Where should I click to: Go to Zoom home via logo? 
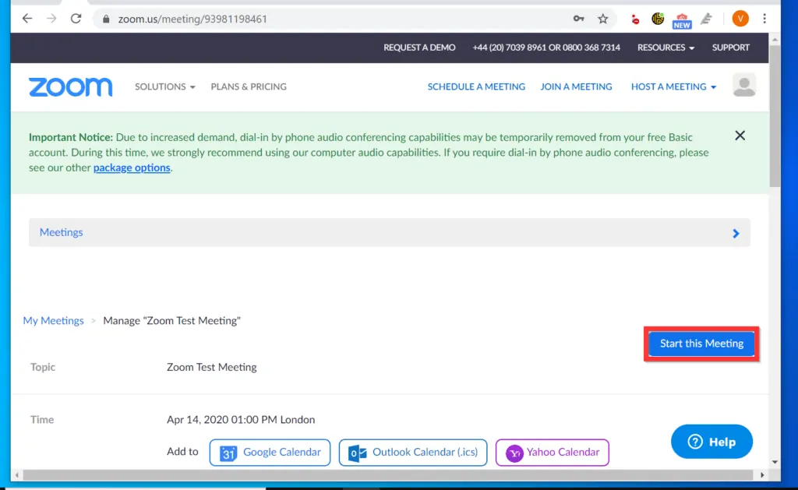tap(71, 87)
